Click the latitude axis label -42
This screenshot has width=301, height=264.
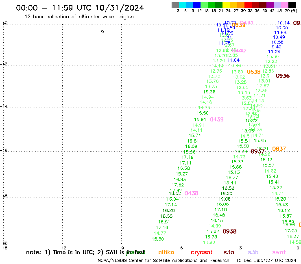coord(4,64)
